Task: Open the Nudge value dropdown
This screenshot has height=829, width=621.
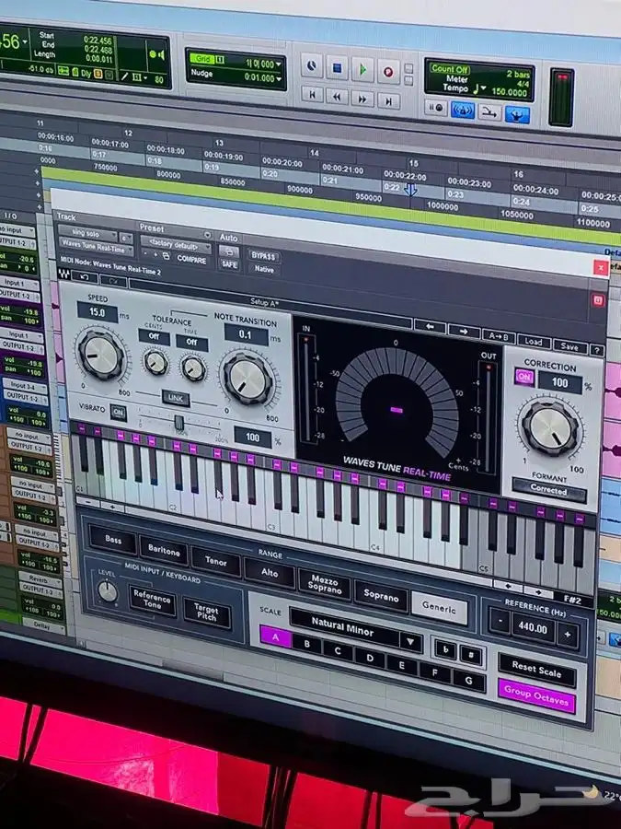Action: click(x=278, y=79)
